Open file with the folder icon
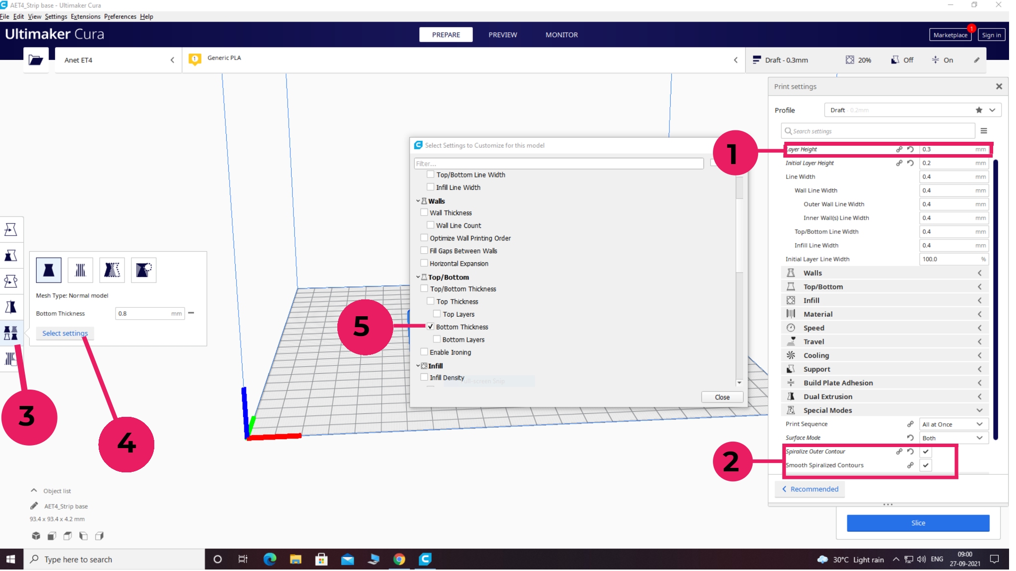Image resolution: width=1016 pixels, height=571 pixels. 36,60
